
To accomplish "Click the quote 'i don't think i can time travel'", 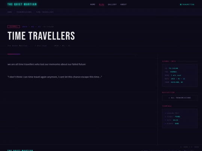I will (x=55, y=77).
